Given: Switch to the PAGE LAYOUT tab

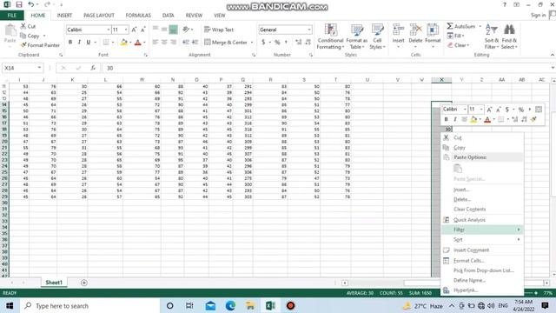Looking at the screenshot, I should tap(98, 16).
